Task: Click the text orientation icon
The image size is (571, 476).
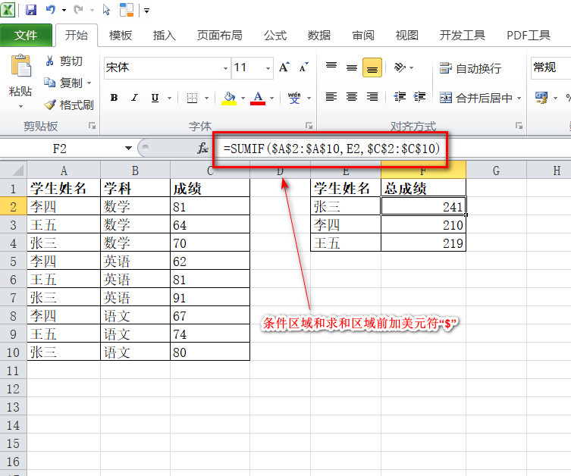Action: pyautogui.click(x=400, y=67)
